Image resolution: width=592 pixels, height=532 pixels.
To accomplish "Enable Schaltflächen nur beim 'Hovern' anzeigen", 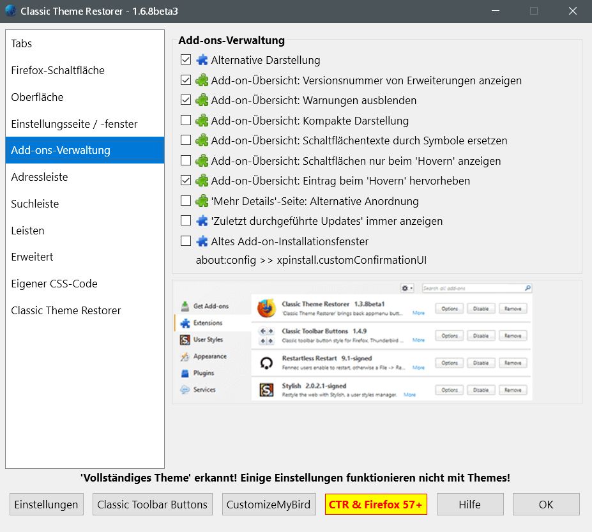I will point(186,161).
